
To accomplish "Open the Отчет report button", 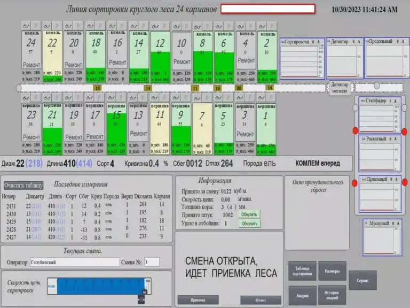I will tap(261, 301).
